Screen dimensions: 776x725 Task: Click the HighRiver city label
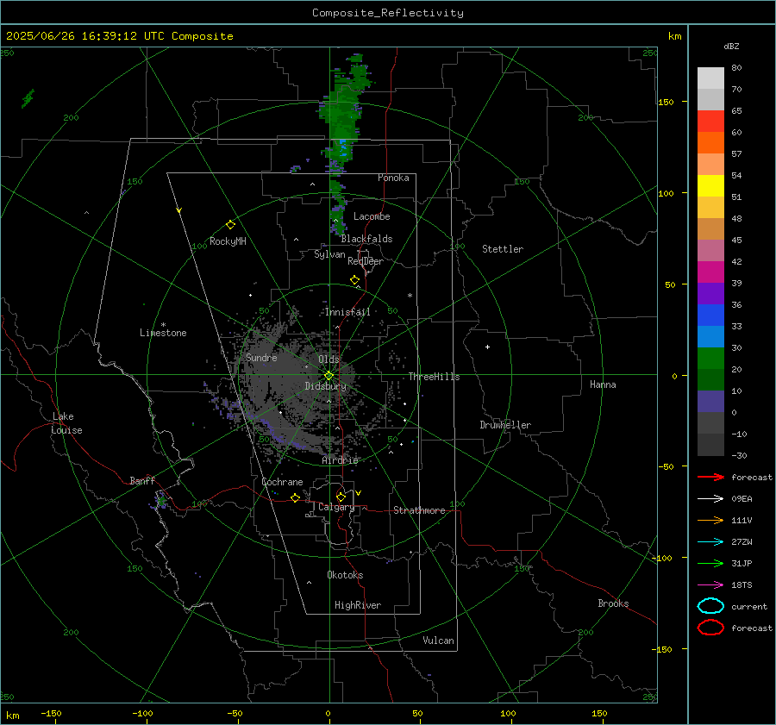coord(358,605)
